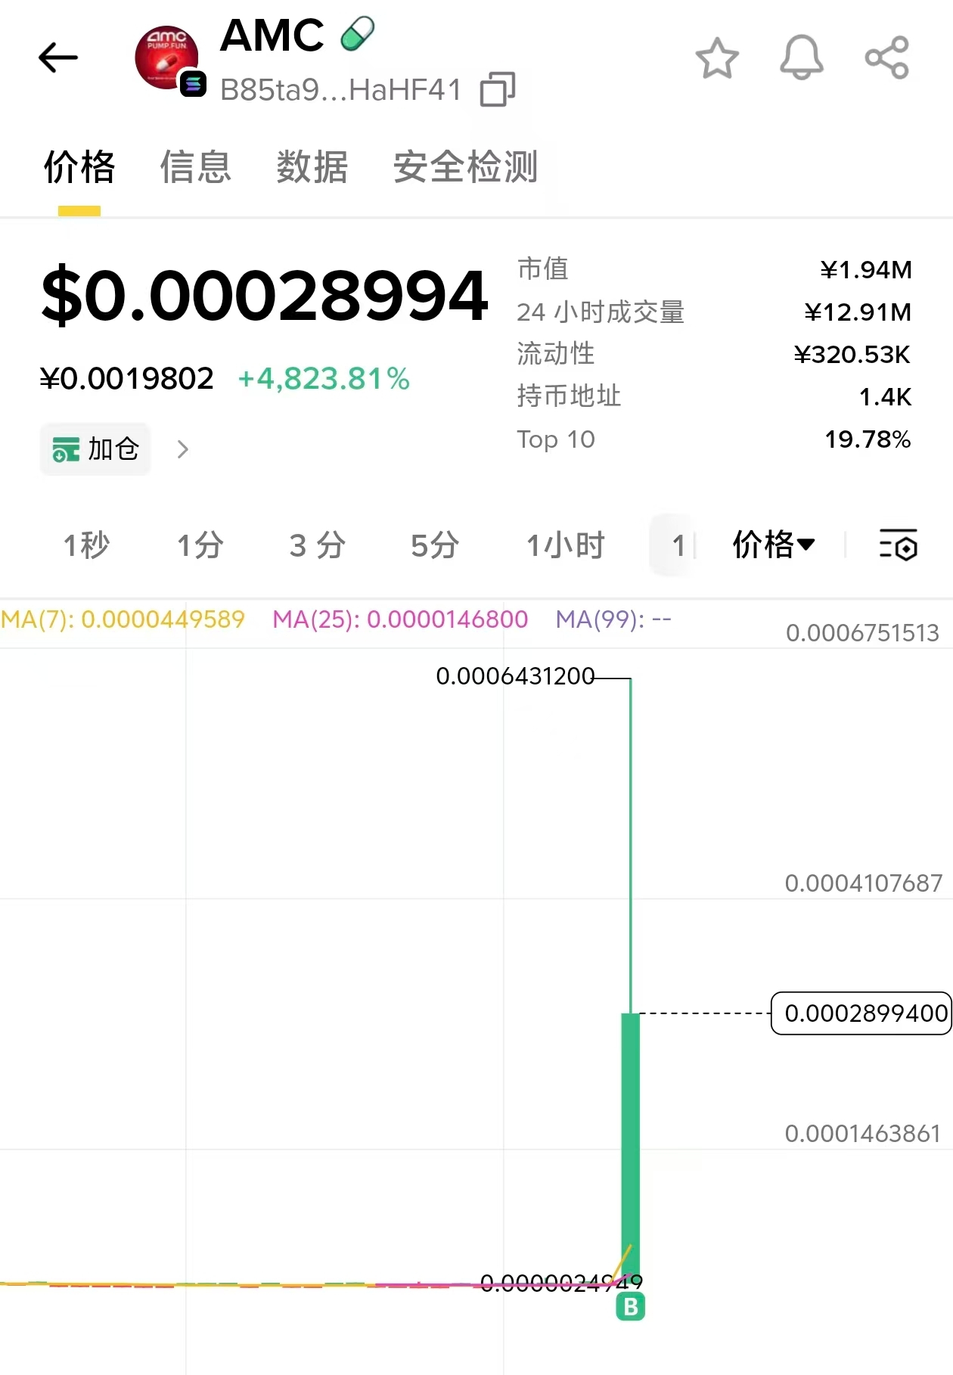The width and height of the screenshot is (953, 1375).
Task: Tap the axis label 0.0004107687
Action: [x=864, y=883]
